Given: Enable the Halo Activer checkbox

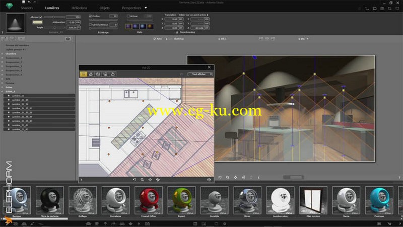Looking at the screenshot, I should click(128, 16).
